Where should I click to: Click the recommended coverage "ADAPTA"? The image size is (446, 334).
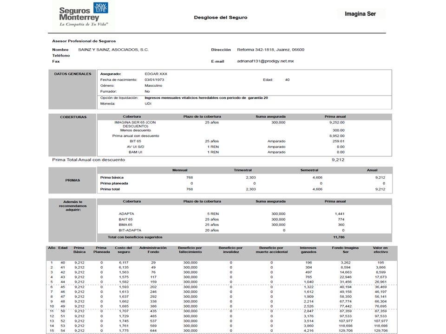point(126,214)
